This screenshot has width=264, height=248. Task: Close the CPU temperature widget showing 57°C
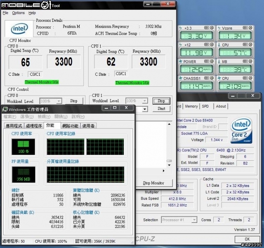[250, 44]
